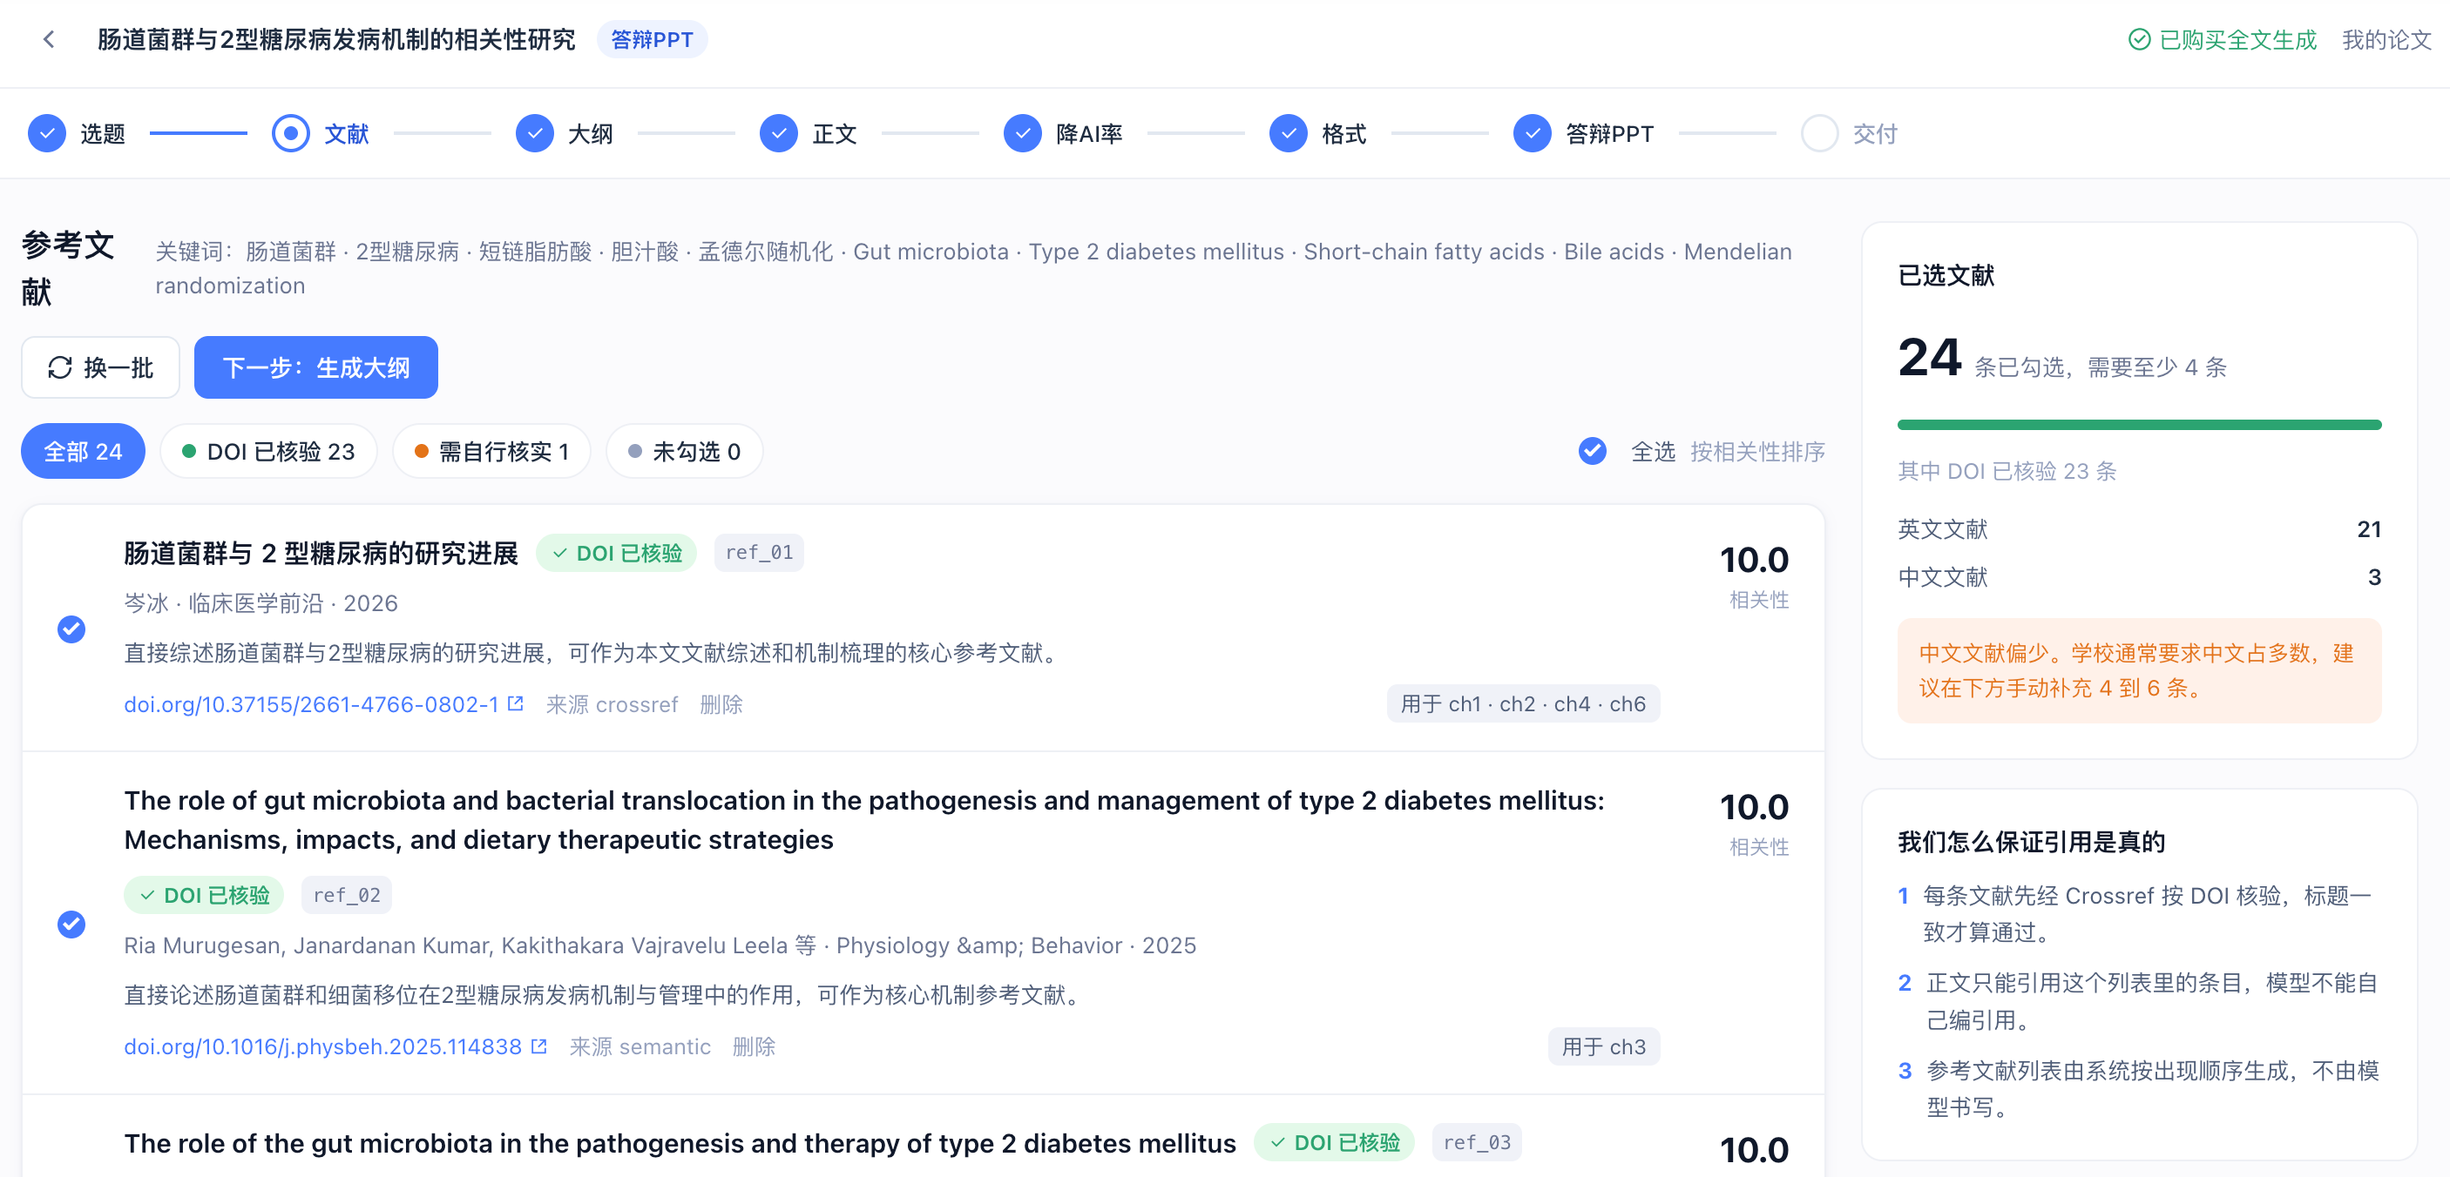Go back using the left chevron arrow
The height and width of the screenshot is (1177, 2450).
50,39
